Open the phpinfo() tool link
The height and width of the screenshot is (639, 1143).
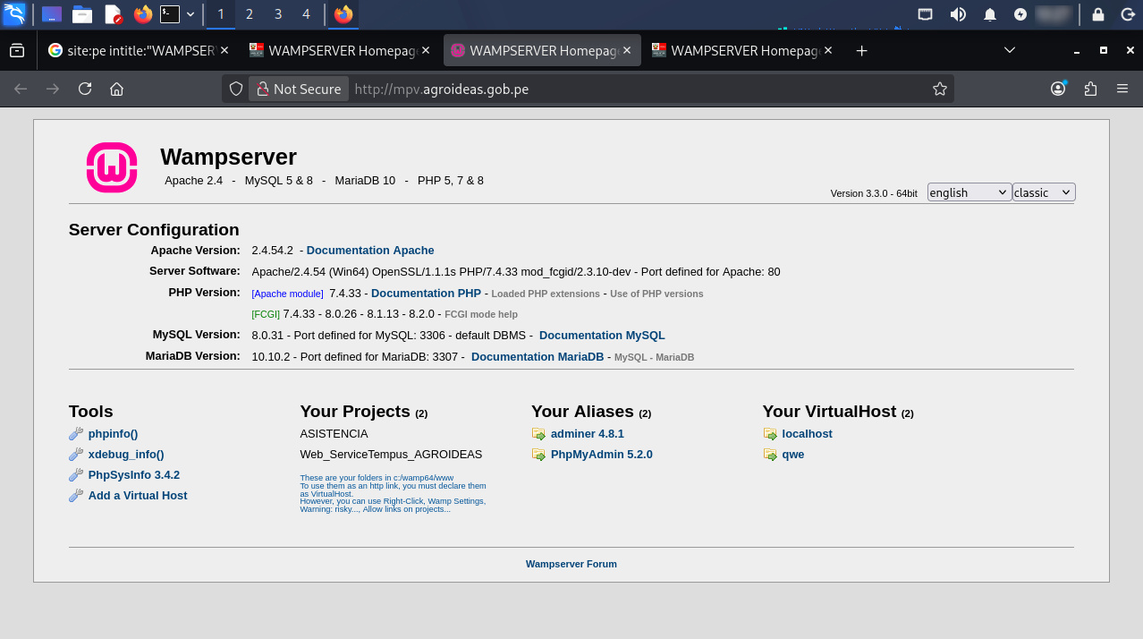113,434
